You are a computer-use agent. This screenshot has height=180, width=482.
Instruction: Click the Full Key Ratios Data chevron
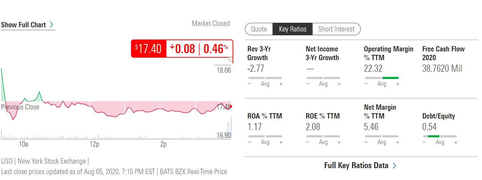pos(394,166)
